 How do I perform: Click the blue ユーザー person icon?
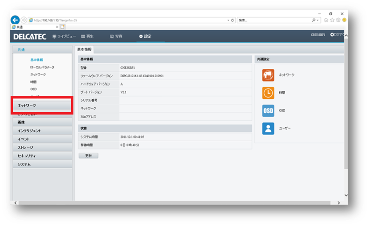[268, 129]
